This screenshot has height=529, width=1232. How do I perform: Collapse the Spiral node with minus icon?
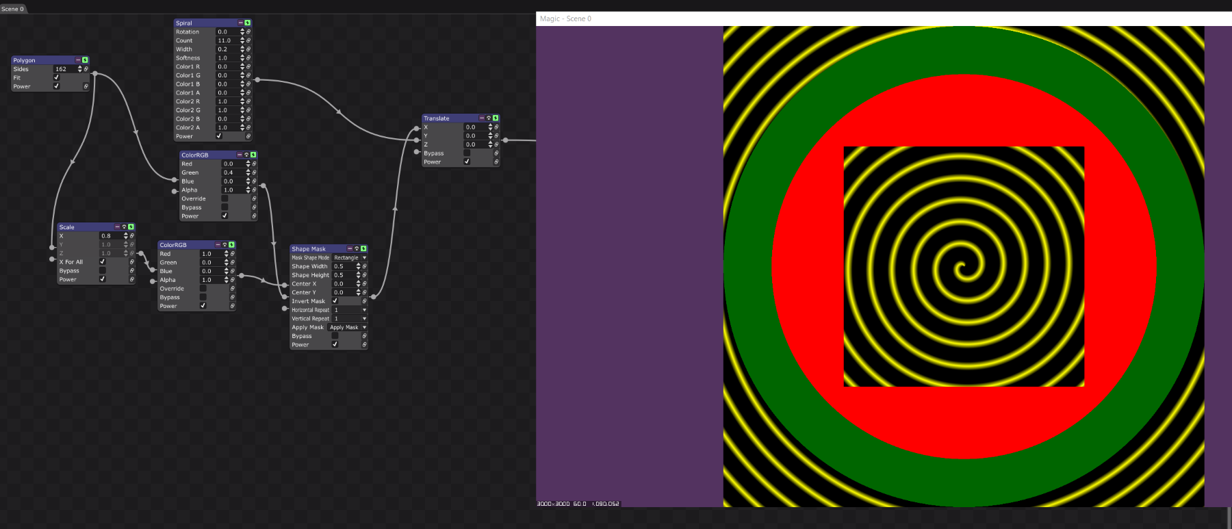(x=240, y=23)
